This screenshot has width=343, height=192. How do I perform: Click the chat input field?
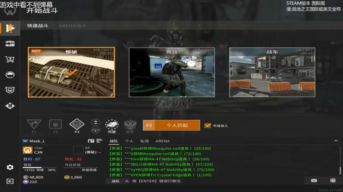coord(217,181)
